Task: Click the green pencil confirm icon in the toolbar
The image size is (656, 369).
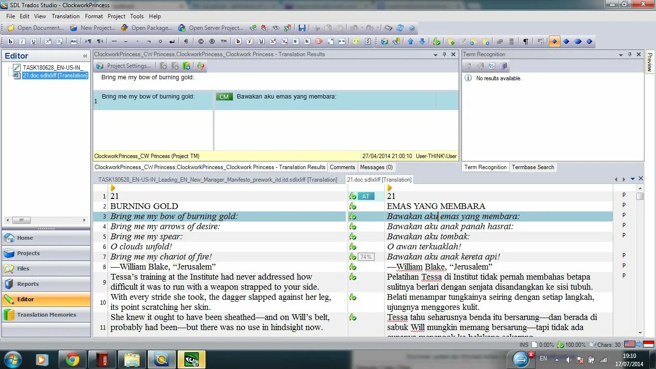Action: [x=436, y=41]
